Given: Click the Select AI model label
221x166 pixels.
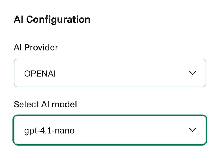Looking at the screenshot, I should point(45,104).
